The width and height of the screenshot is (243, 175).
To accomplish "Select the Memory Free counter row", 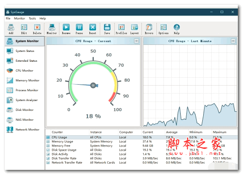I will pyautogui.click(x=142, y=146).
